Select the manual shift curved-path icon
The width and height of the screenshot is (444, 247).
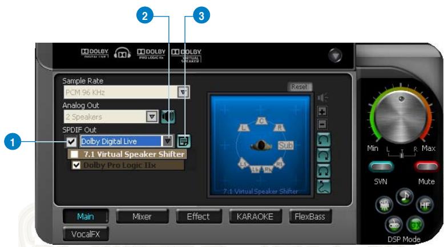(324, 186)
